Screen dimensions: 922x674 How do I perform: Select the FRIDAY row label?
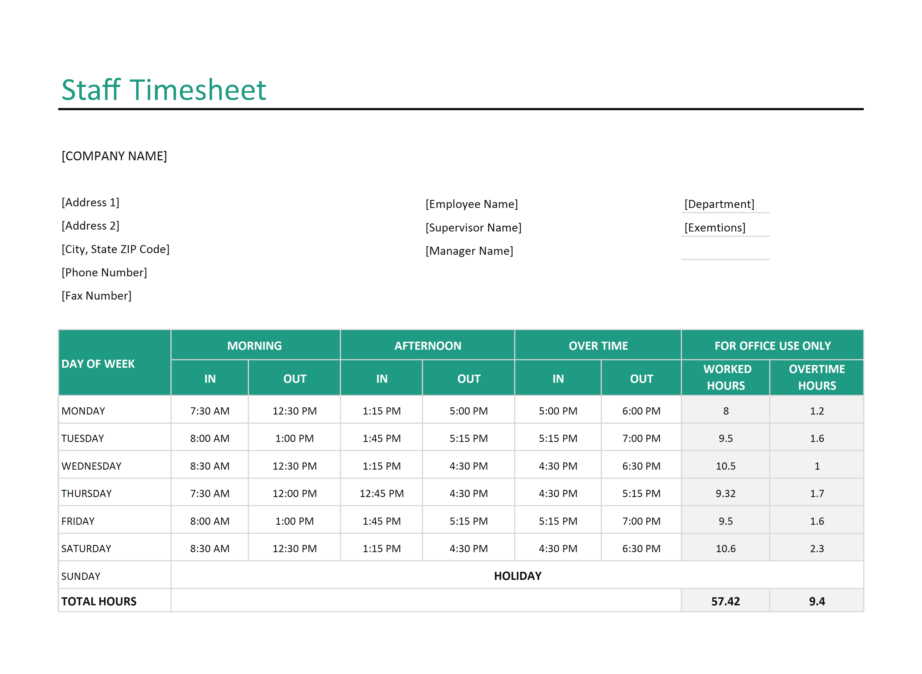tap(78, 521)
